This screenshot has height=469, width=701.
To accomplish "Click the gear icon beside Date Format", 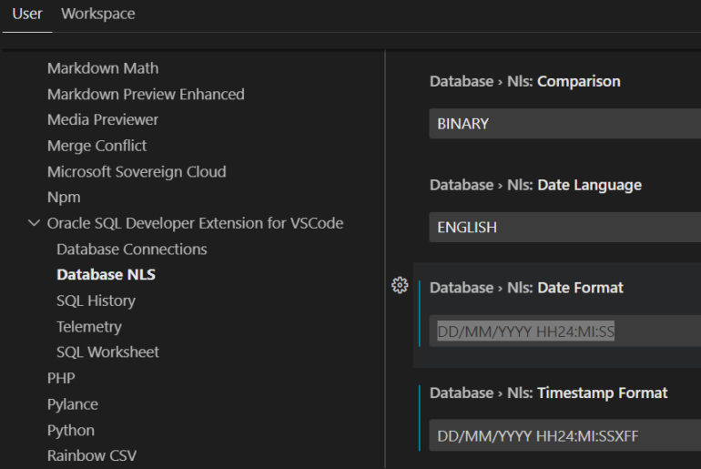I will click(399, 286).
